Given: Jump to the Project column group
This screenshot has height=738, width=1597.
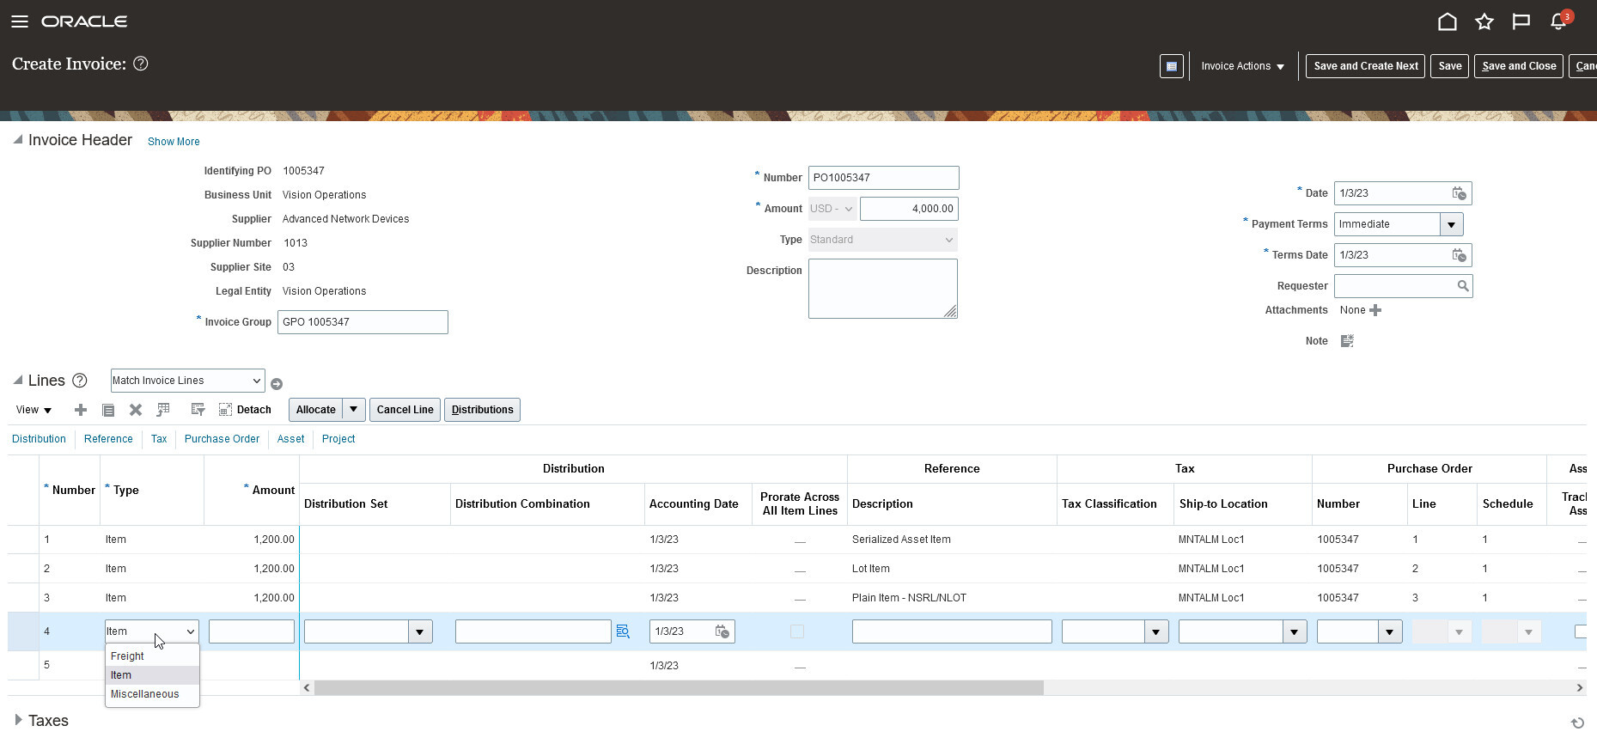Looking at the screenshot, I should click(x=338, y=439).
